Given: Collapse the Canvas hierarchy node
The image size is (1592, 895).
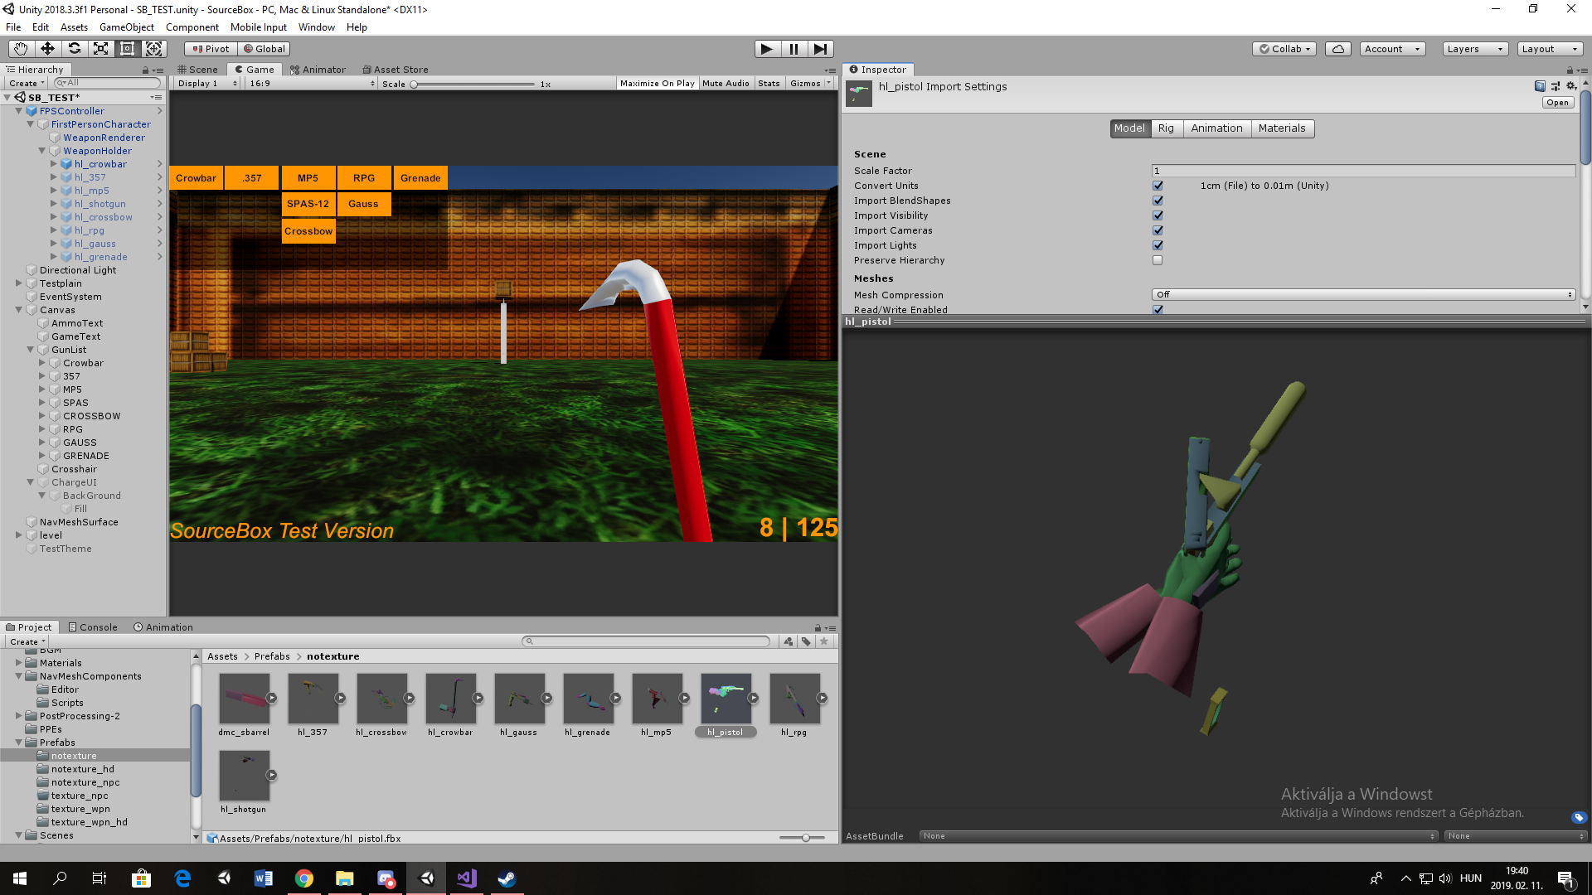Looking at the screenshot, I should point(19,310).
